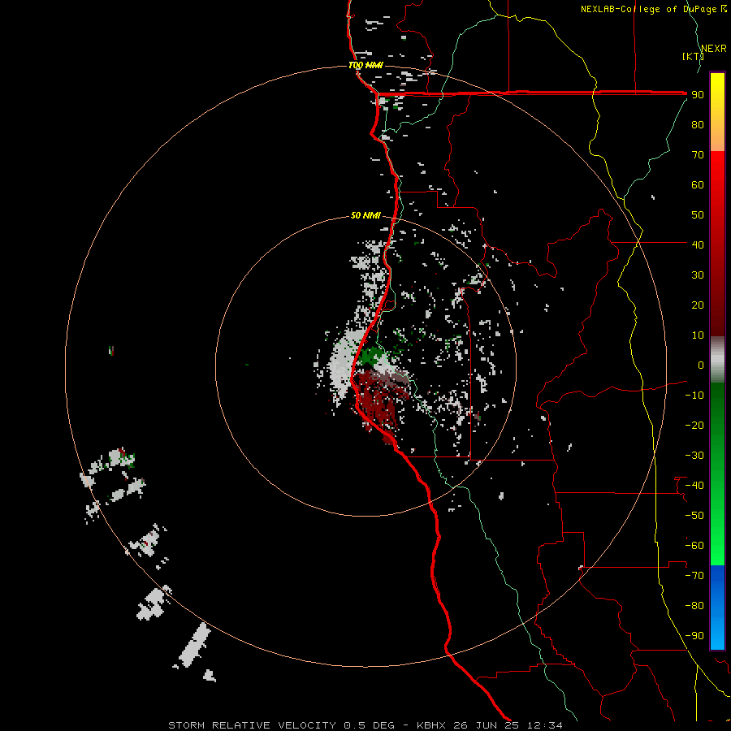Click the positive 30 scale label
This screenshot has width=731, height=731.
[698, 275]
